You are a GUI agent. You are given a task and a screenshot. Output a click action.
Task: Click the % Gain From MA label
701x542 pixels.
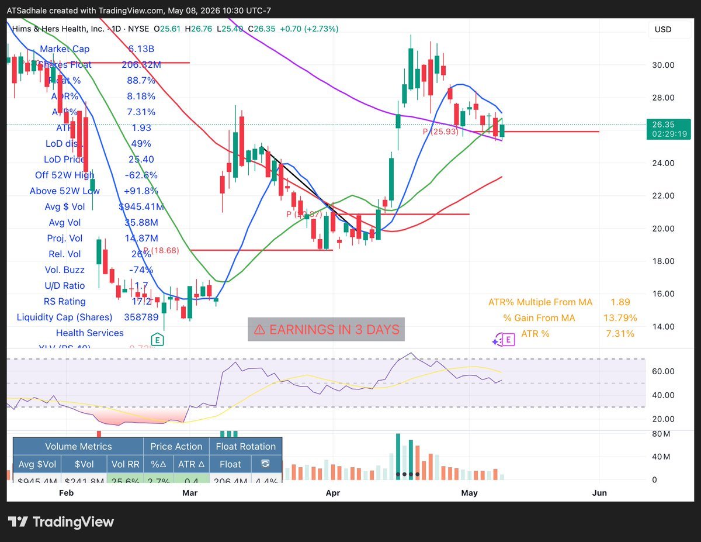point(539,318)
